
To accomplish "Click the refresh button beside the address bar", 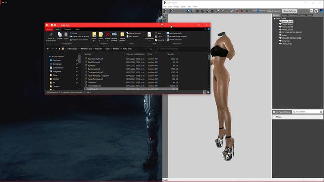I will pos(151,49).
